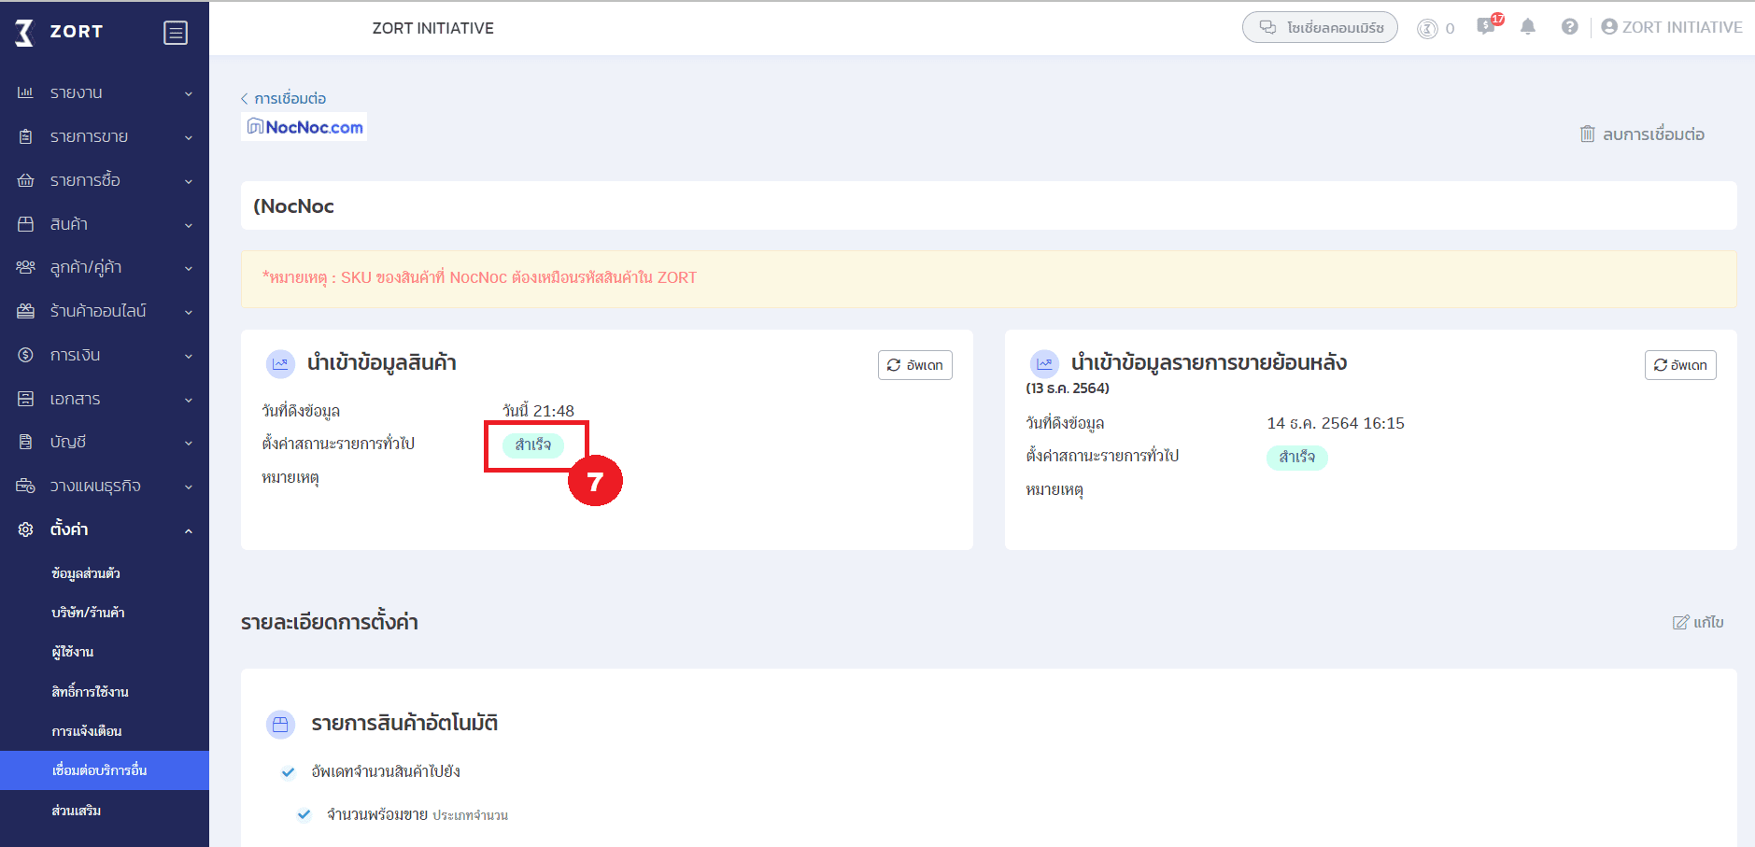The width and height of the screenshot is (1755, 847).
Task: Click the edit pencil icon near แก้ไข
Action: pyautogui.click(x=1681, y=622)
